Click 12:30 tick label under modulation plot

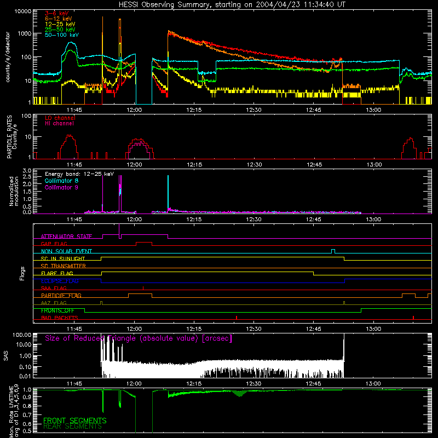254,220
